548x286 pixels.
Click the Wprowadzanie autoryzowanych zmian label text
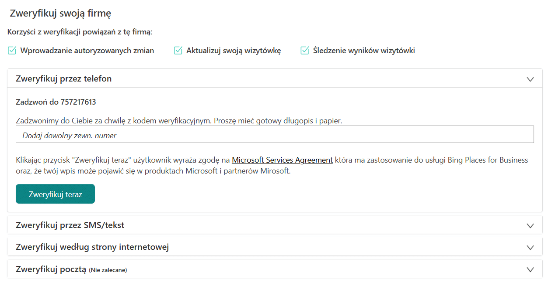tap(87, 51)
